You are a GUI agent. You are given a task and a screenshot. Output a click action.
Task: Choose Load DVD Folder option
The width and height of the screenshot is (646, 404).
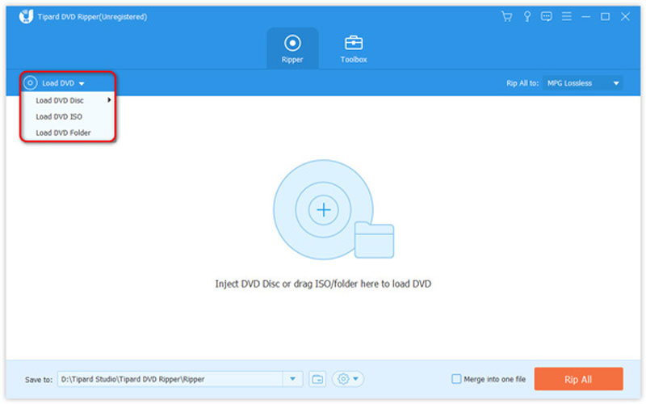[x=63, y=133]
